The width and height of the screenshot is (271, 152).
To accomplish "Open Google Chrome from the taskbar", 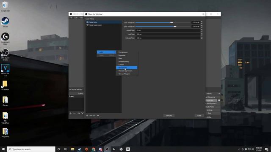I will click(94, 149).
